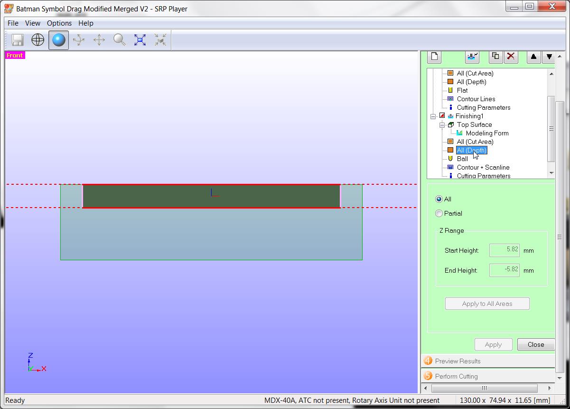The height and width of the screenshot is (409, 570).
Task: Click the enable cutting process icon
Action: [x=472, y=57]
